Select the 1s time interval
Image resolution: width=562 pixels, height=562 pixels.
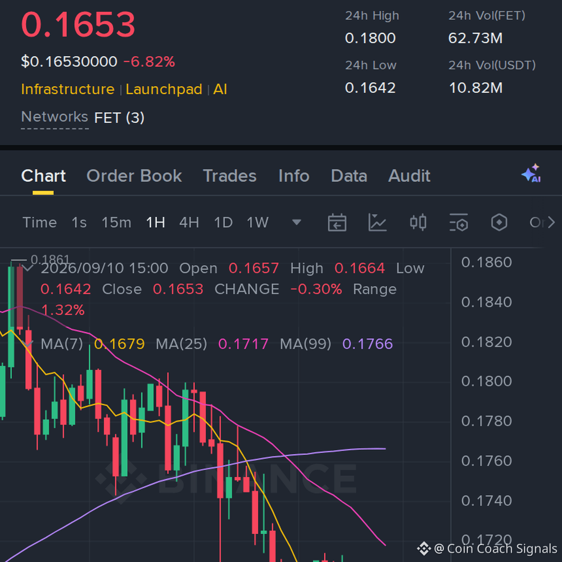click(79, 223)
